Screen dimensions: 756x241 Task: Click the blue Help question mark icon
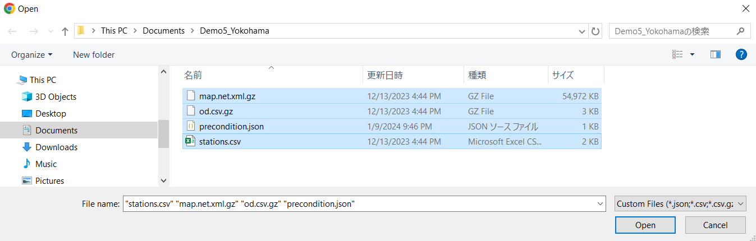tap(741, 54)
